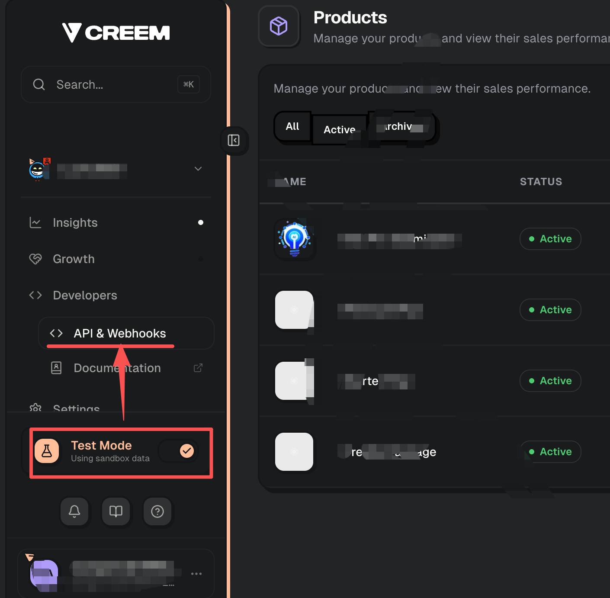Open API & Webhooks page
Screen dimensions: 610x598
pos(119,333)
